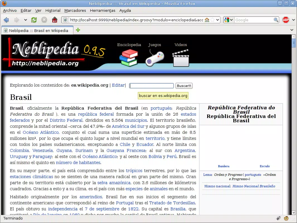The width and height of the screenshot is (297, 223).
Task: Open a new tab with the plus icon
Action: coord(78,30)
